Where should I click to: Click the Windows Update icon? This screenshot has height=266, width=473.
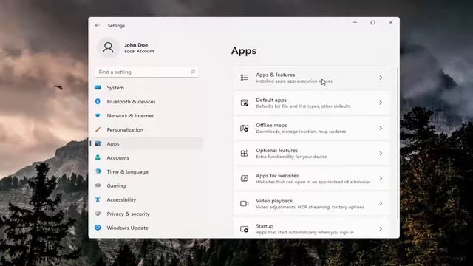98,228
